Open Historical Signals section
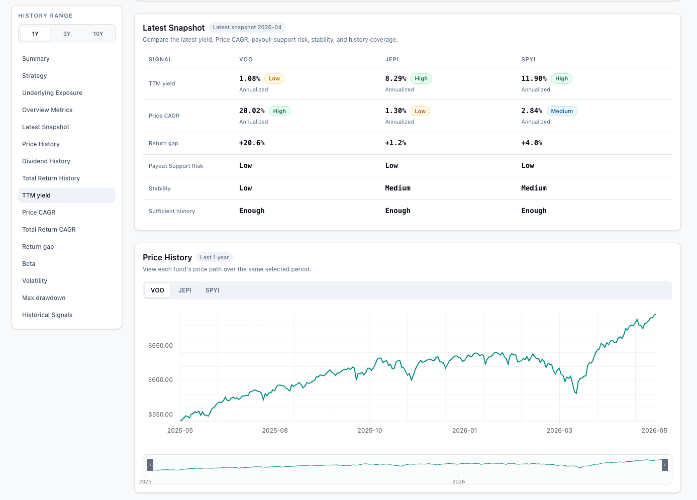Screen dimensions: 697x500 tap(67, 315)
